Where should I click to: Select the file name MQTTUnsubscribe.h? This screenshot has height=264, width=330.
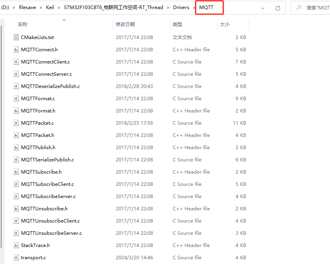coord(44,208)
